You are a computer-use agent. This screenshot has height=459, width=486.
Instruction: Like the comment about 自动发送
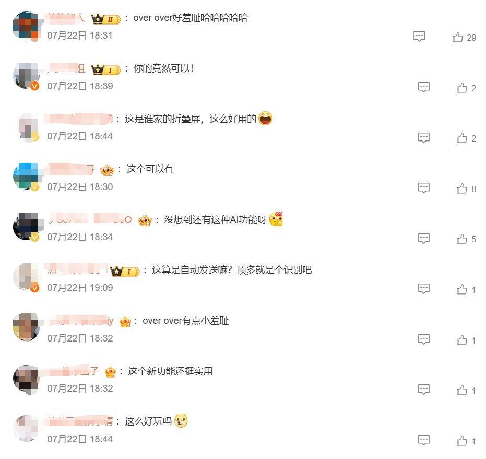(461, 289)
